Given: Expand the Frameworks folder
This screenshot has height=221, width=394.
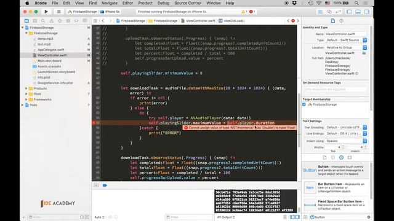Looking at the screenshot, I should point(26,99).
